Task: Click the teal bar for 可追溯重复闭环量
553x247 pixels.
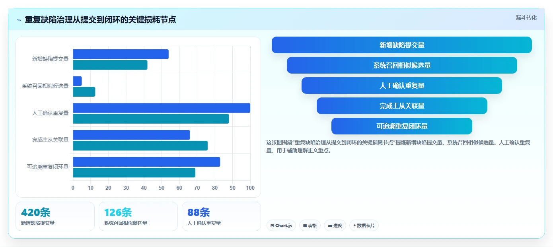Action: (x=134, y=173)
